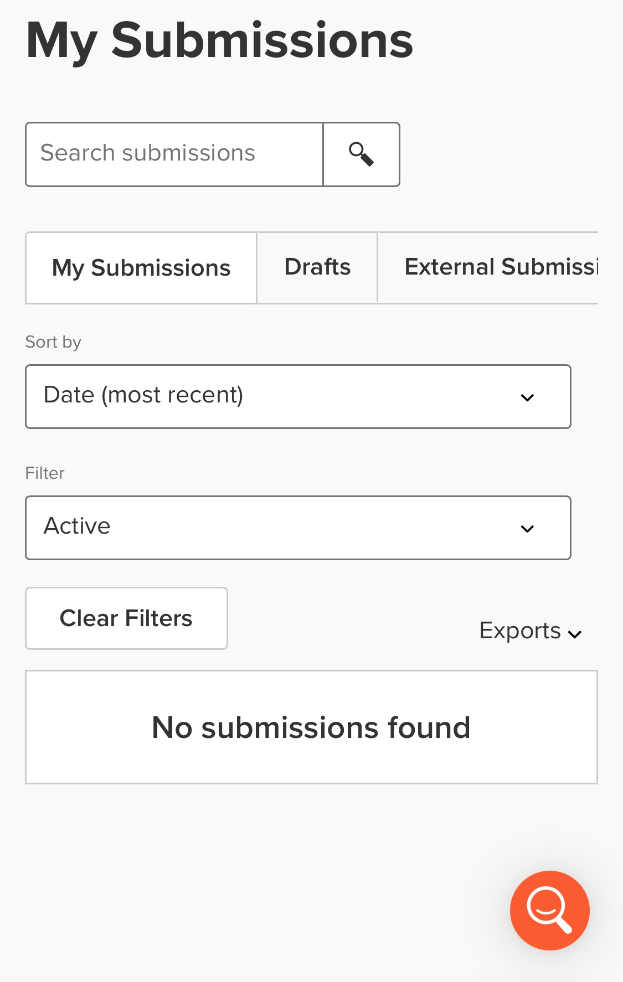Click the My Submissions page heading
The width and height of the screenshot is (623, 982).
[x=219, y=40]
